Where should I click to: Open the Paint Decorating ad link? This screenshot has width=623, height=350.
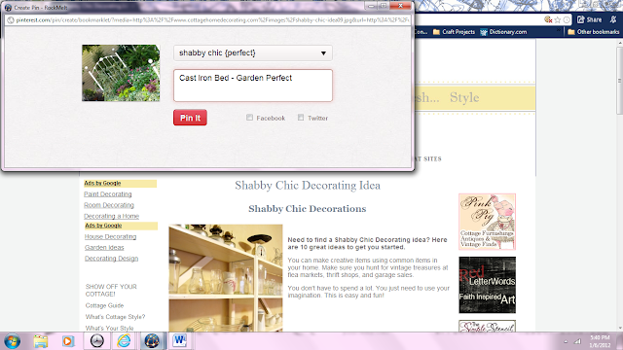tap(108, 194)
